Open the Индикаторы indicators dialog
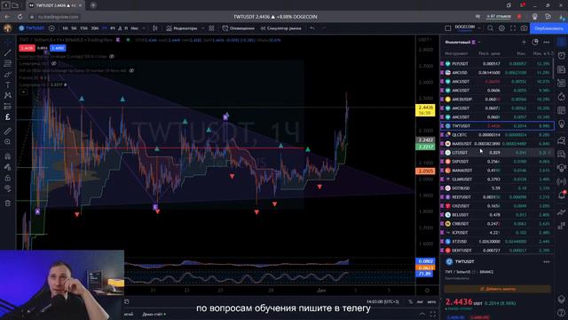Viewport: 568px width, 320px height. [181, 28]
